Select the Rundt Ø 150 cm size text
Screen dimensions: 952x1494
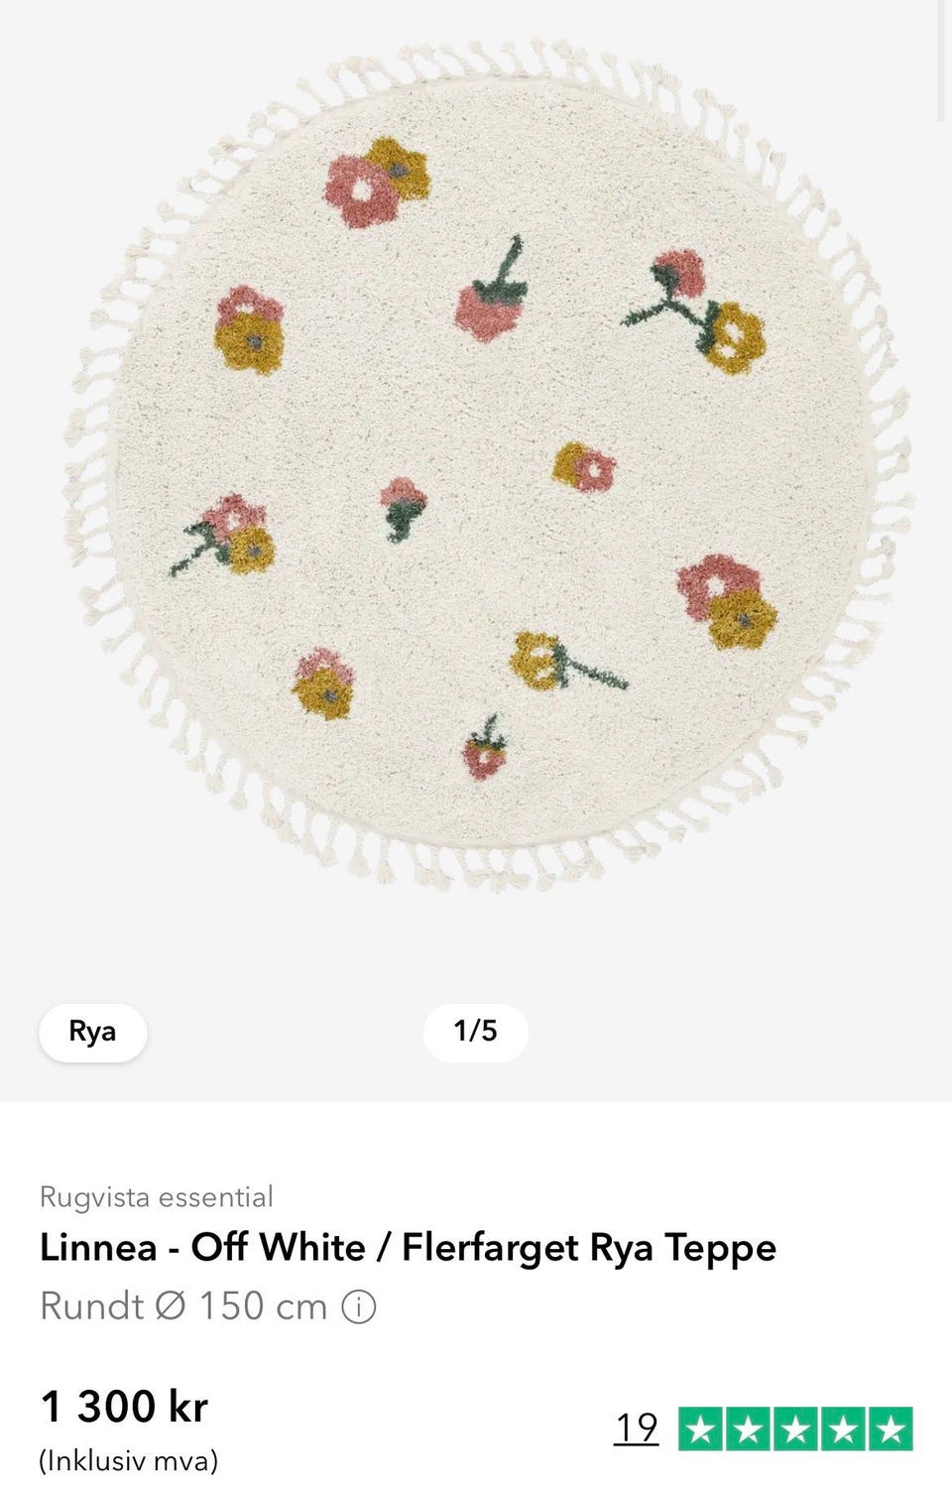[183, 1307]
